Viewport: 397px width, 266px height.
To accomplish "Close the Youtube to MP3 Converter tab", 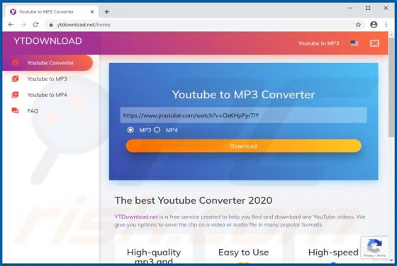I will pyautogui.click(x=92, y=11).
